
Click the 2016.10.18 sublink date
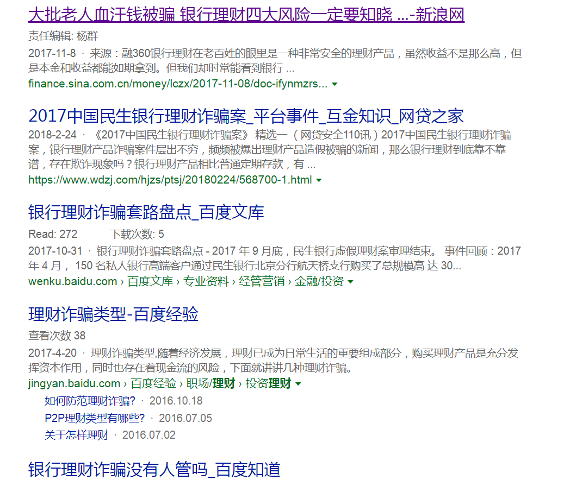coord(176,401)
